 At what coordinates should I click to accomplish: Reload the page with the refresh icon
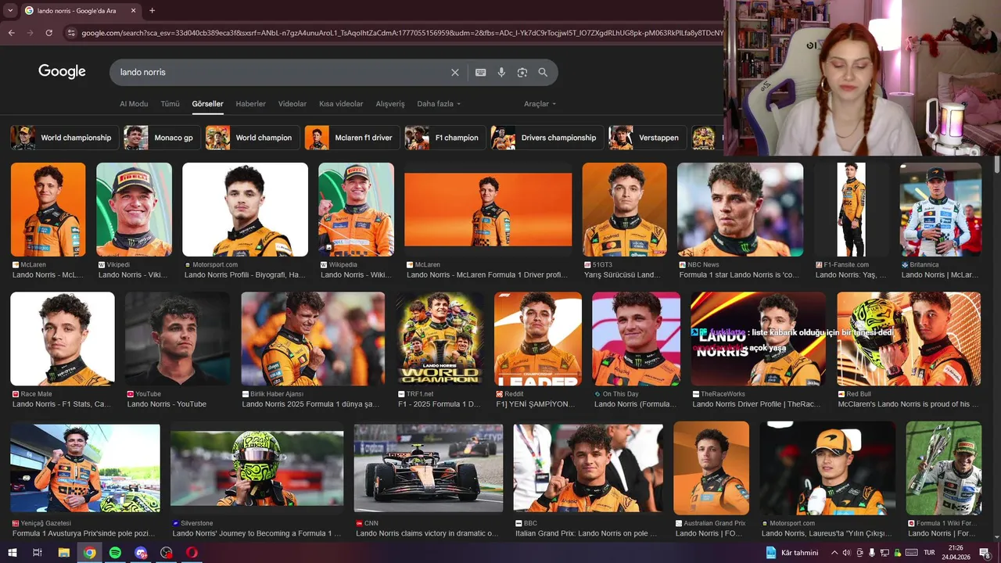(x=48, y=33)
